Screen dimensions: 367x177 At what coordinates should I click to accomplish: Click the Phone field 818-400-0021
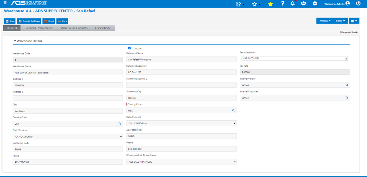(x=181, y=149)
